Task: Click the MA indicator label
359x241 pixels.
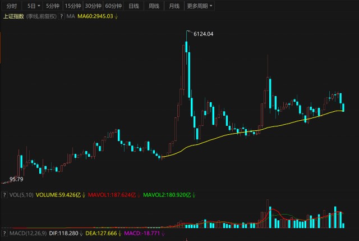Action: pyautogui.click(x=71, y=16)
